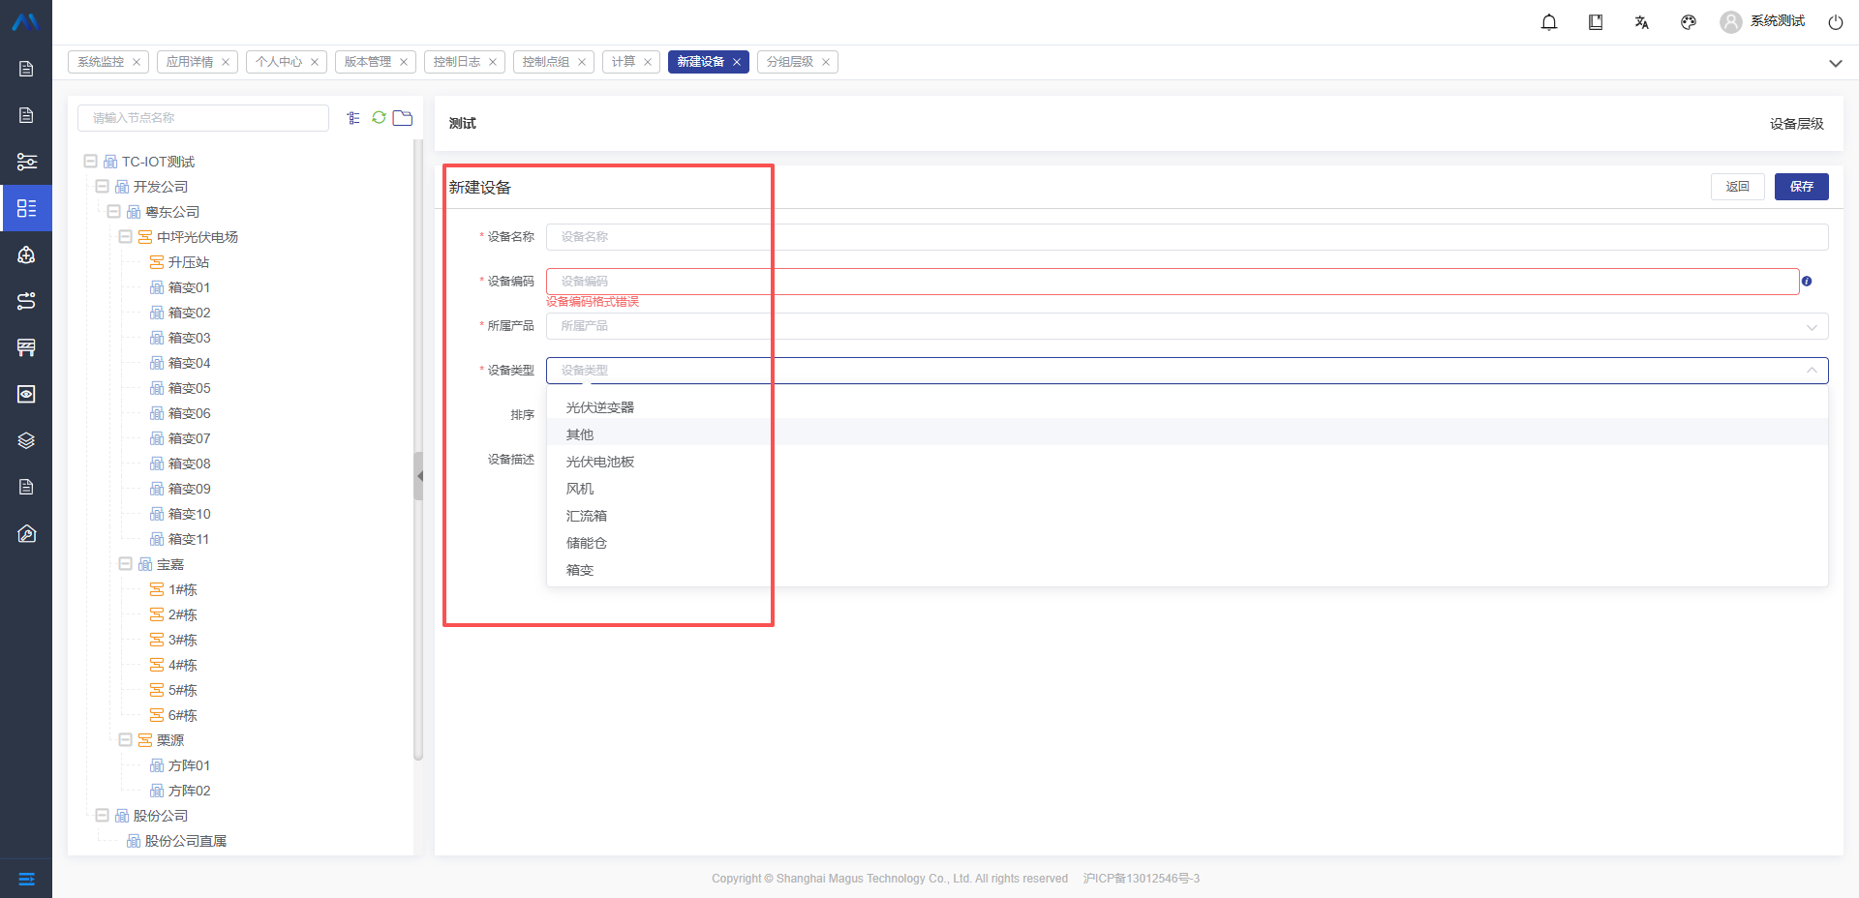Collapse the 宝嘉 tree node
The height and width of the screenshot is (898, 1859).
(125, 564)
